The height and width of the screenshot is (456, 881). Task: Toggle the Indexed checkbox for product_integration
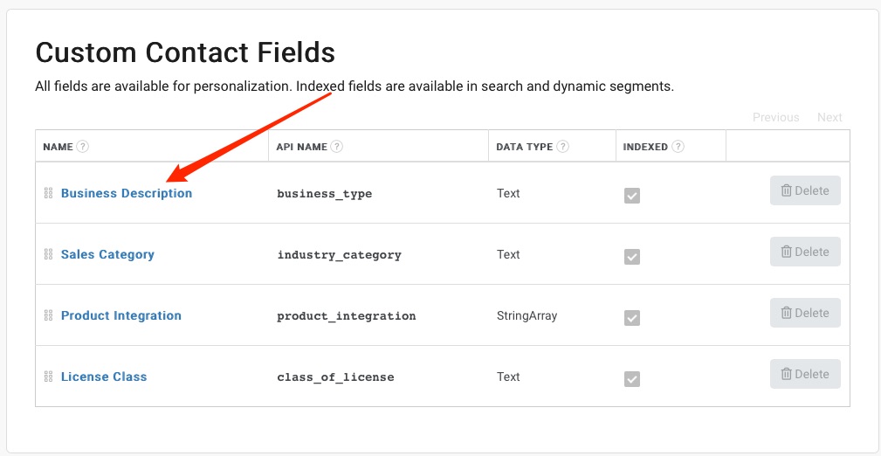[632, 318]
